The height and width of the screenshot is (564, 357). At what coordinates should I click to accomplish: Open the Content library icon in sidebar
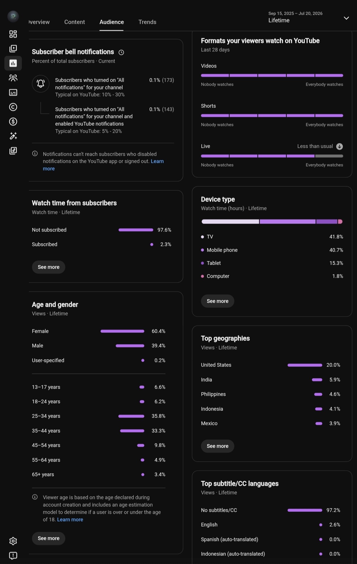(13, 49)
